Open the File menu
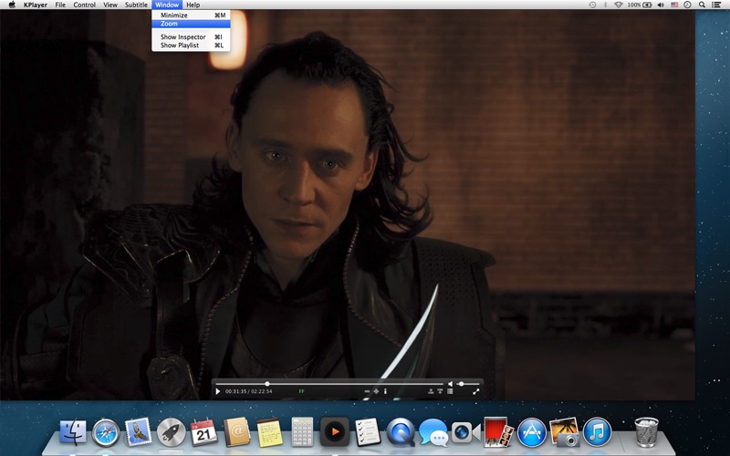The width and height of the screenshot is (730, 456). tap(60, 5)
